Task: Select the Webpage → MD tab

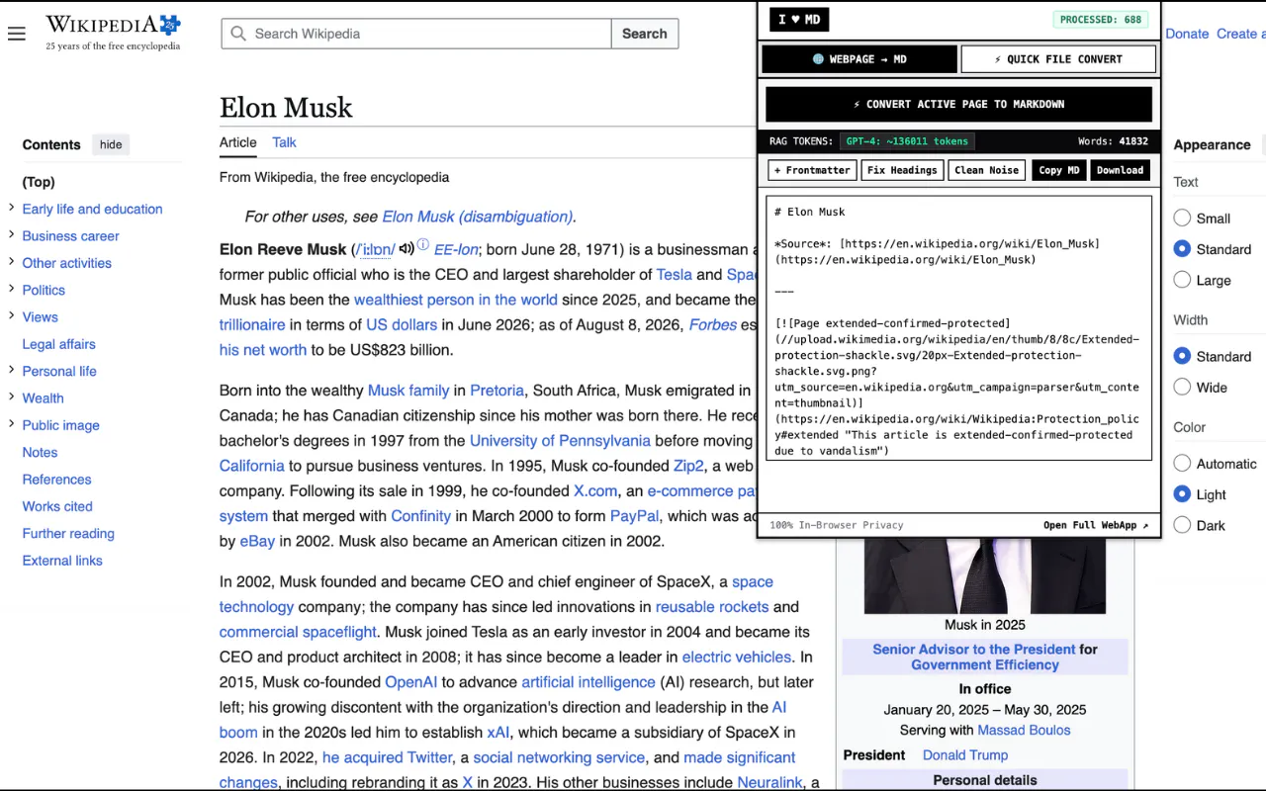Action: [859, 59]
